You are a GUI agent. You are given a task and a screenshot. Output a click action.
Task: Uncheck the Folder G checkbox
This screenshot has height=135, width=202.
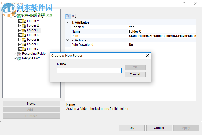pyautogui.click(x=20, y=49)
